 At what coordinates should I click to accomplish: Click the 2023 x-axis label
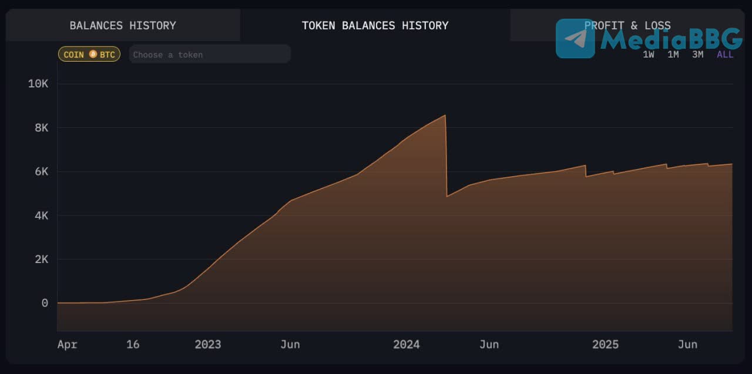[208, 344]
